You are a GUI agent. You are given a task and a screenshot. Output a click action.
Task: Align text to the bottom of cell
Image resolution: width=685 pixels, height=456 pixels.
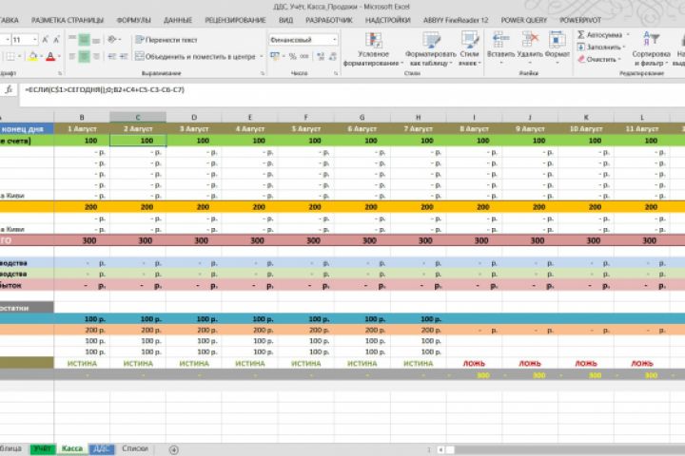click(x=96, y=40)
